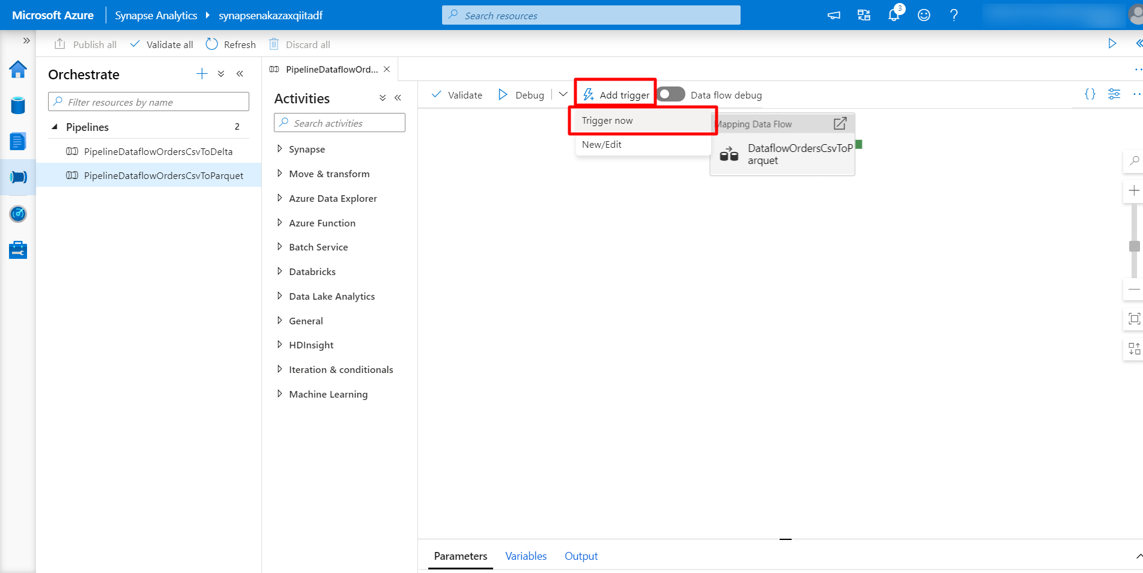Open the Monitor hub gauge icon
This screenshot has width=1143, height=573.
[18, 214]
